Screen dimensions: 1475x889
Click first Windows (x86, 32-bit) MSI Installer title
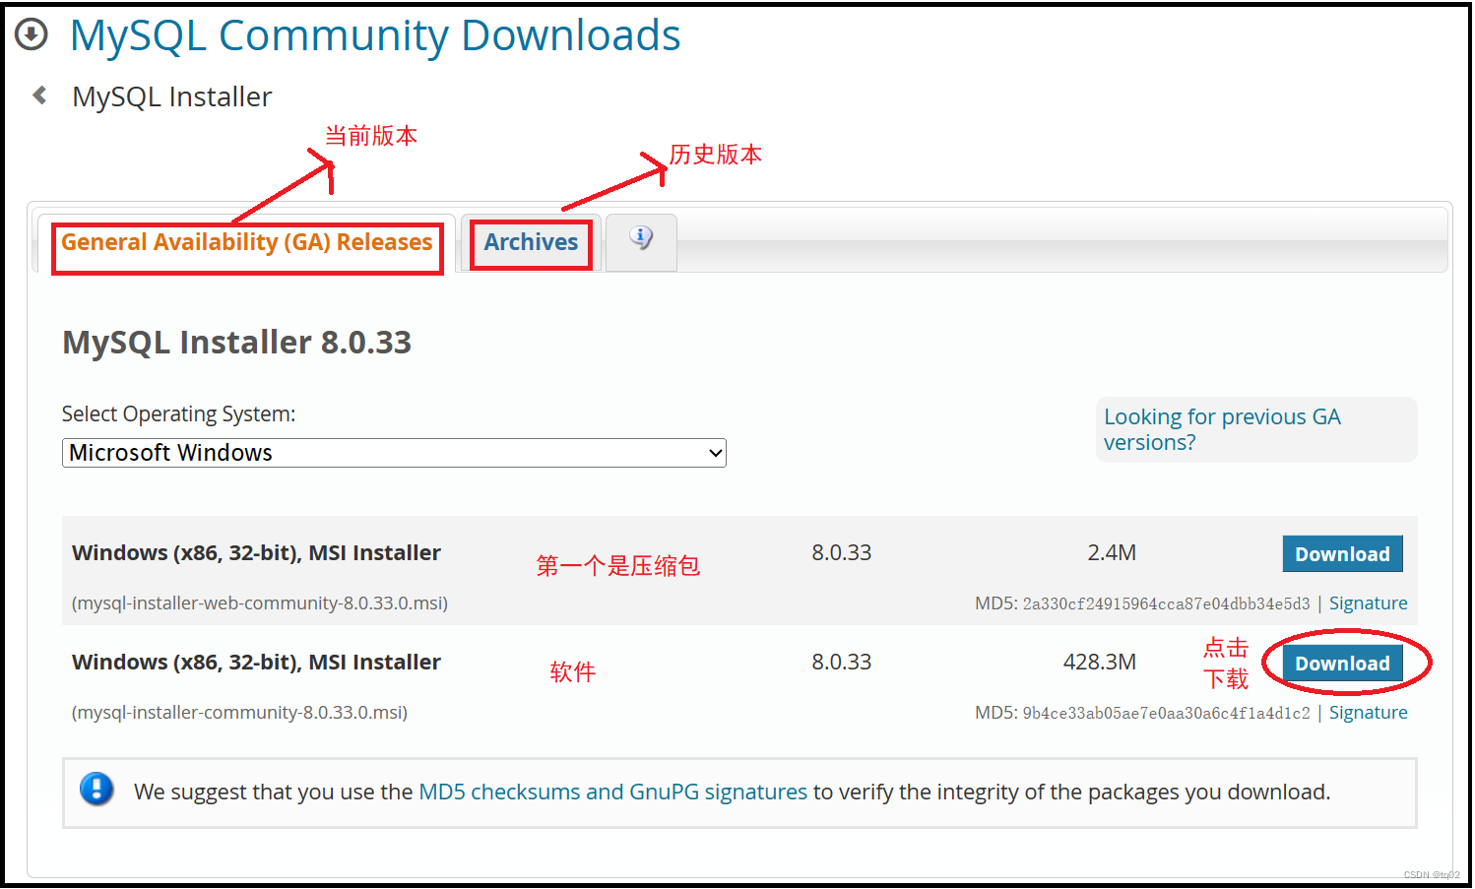click(256, 553)
